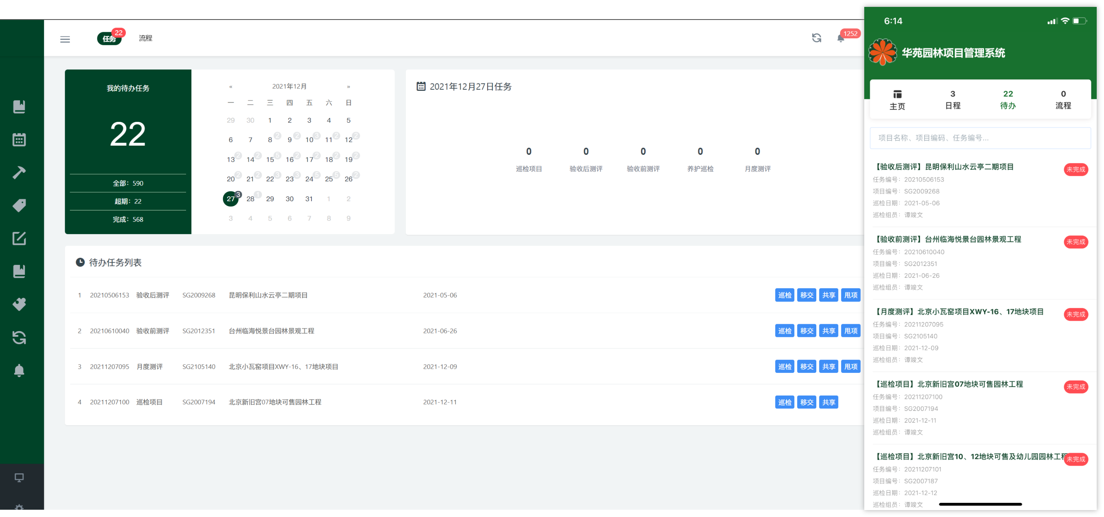Click the sidebar bell icon
The width and height of the screenshot is (1104, 517).
[x=19, y=371]
